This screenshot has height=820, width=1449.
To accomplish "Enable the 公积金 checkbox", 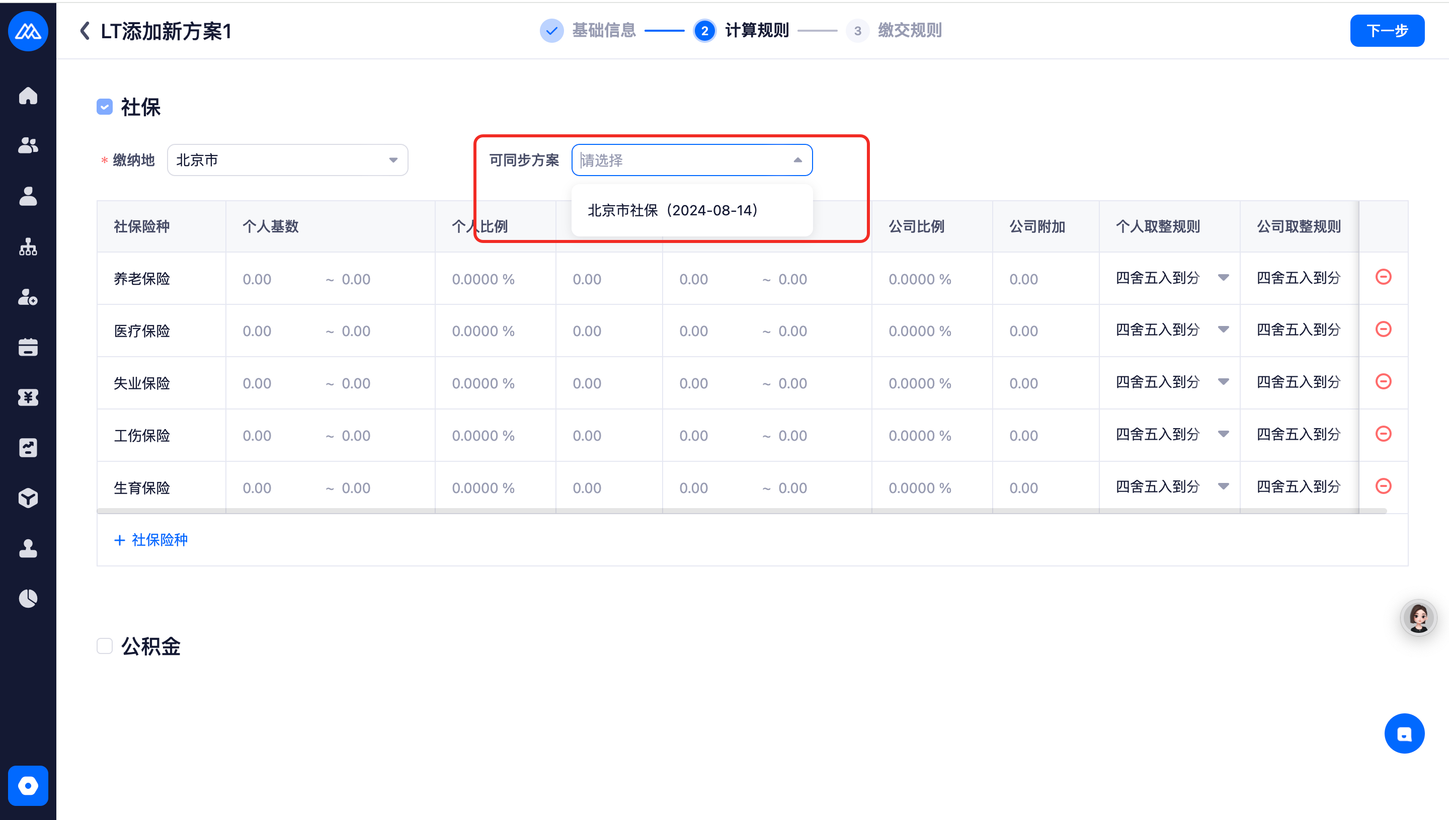I will [105, 645].
